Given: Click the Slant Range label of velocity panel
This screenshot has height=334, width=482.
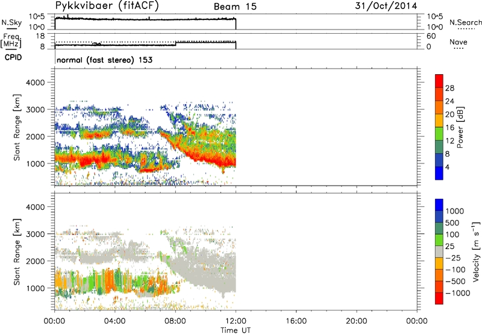Looking at the screenshot, I should [17, 251].
